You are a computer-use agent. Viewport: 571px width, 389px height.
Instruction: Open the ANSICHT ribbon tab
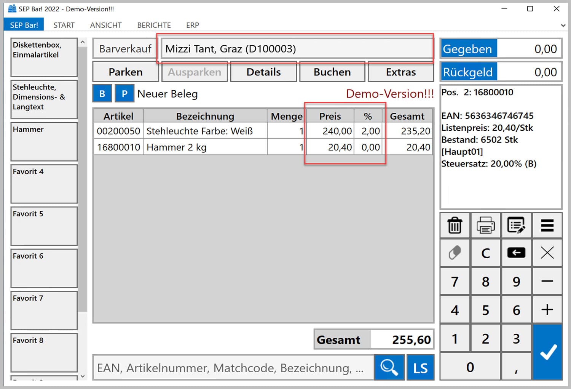pos(106,25)
